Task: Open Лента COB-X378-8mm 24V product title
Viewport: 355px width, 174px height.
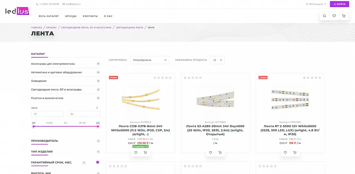Action: [140, 130]
